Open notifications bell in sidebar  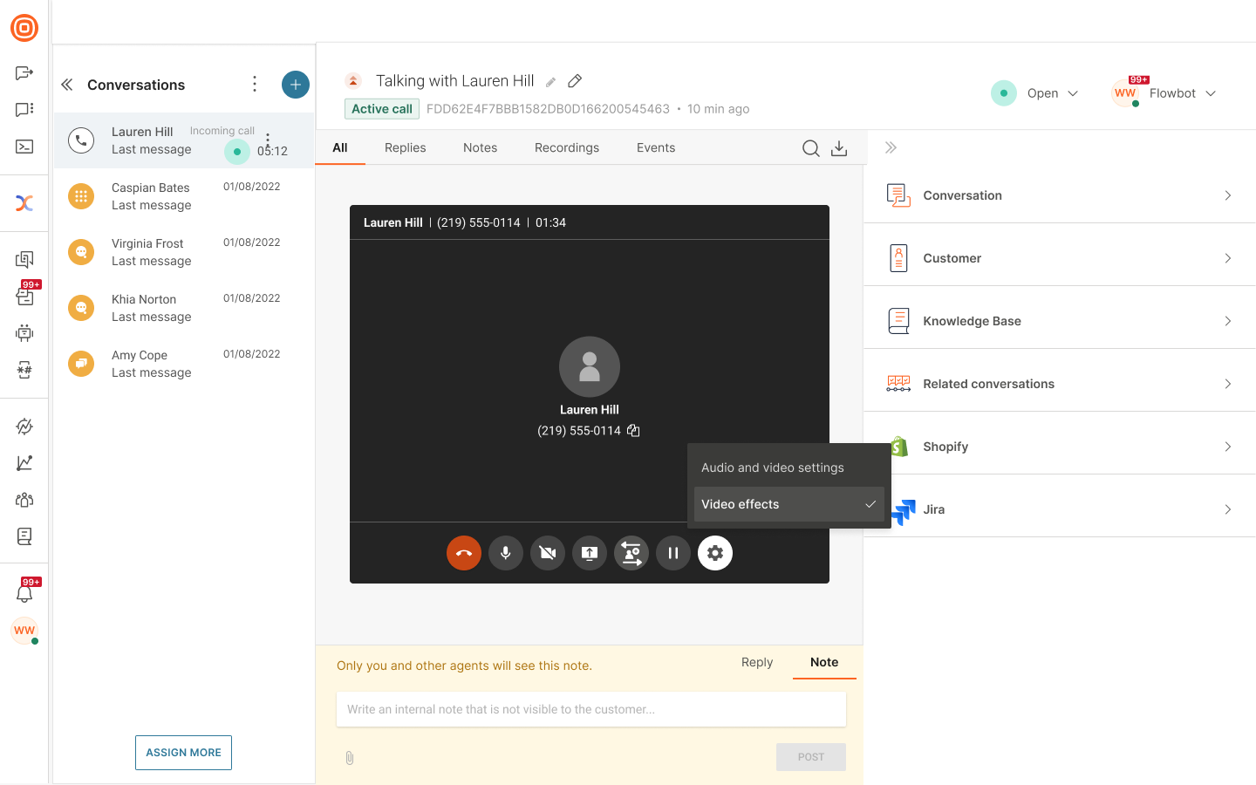24,594
